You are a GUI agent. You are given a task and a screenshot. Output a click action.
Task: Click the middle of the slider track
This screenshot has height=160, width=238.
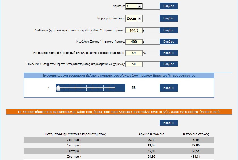[87, 88]
